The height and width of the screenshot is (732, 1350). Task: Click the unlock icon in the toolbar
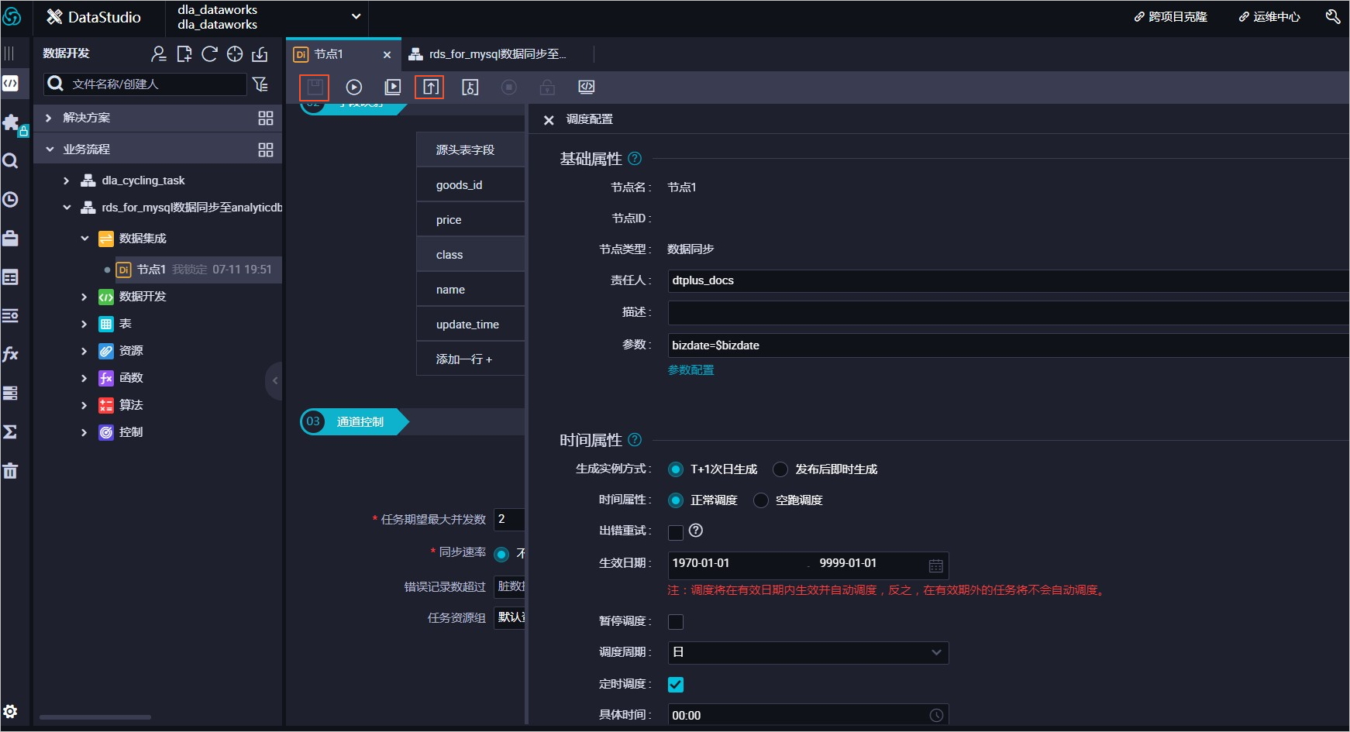point(547,88)
